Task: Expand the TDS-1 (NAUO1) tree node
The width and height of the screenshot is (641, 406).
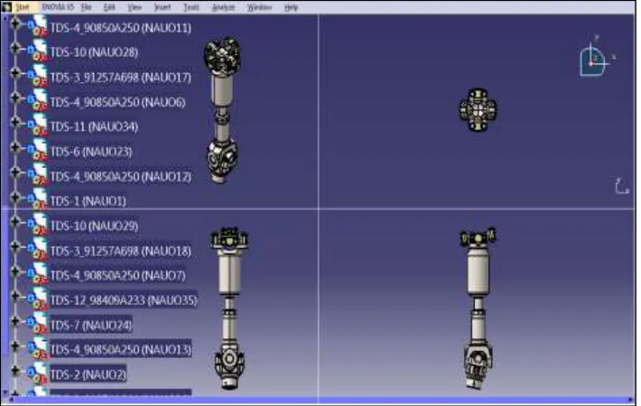Action: coord(15,197)
